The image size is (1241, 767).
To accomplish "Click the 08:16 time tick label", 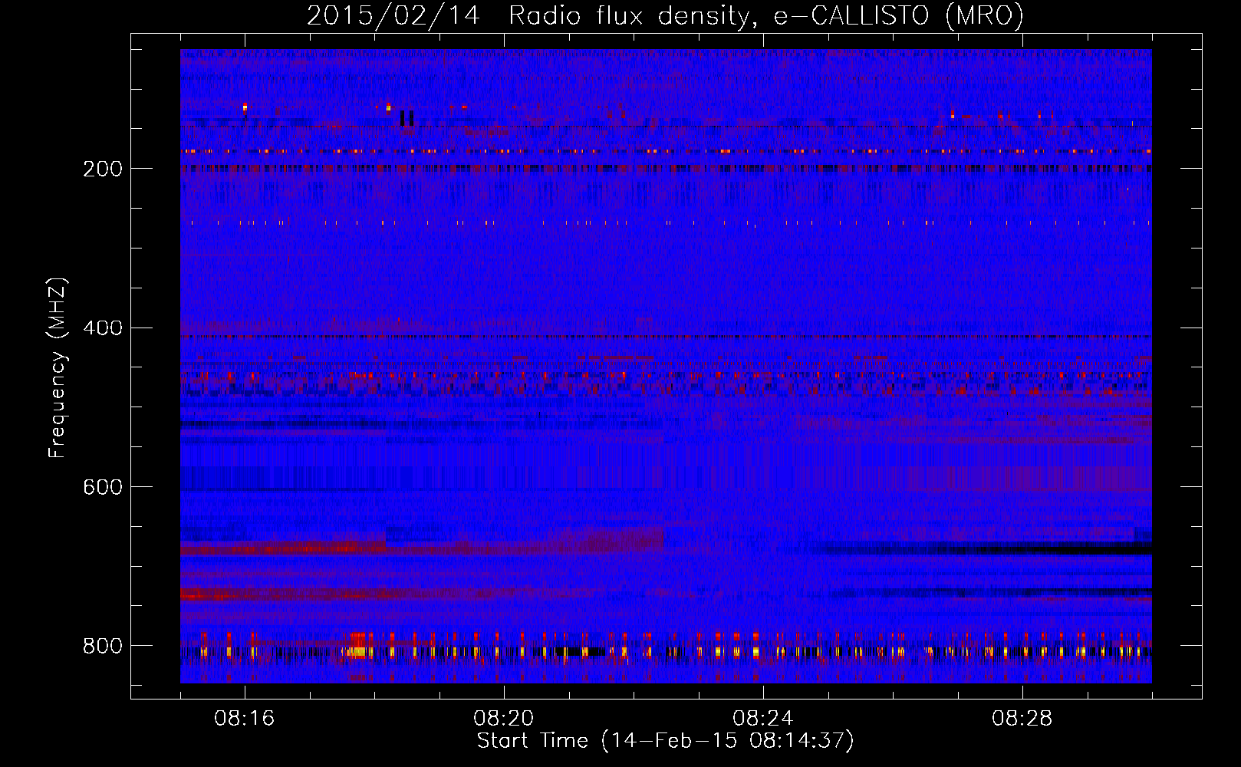I will click(x=245, y=719).
